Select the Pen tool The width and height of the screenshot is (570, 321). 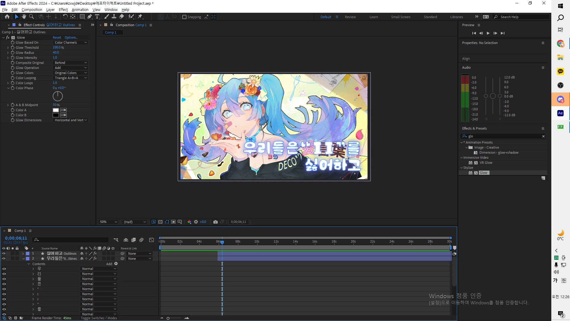[x=90, y=17]
